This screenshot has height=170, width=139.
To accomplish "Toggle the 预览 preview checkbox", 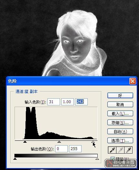I will (x=113, y=159).
